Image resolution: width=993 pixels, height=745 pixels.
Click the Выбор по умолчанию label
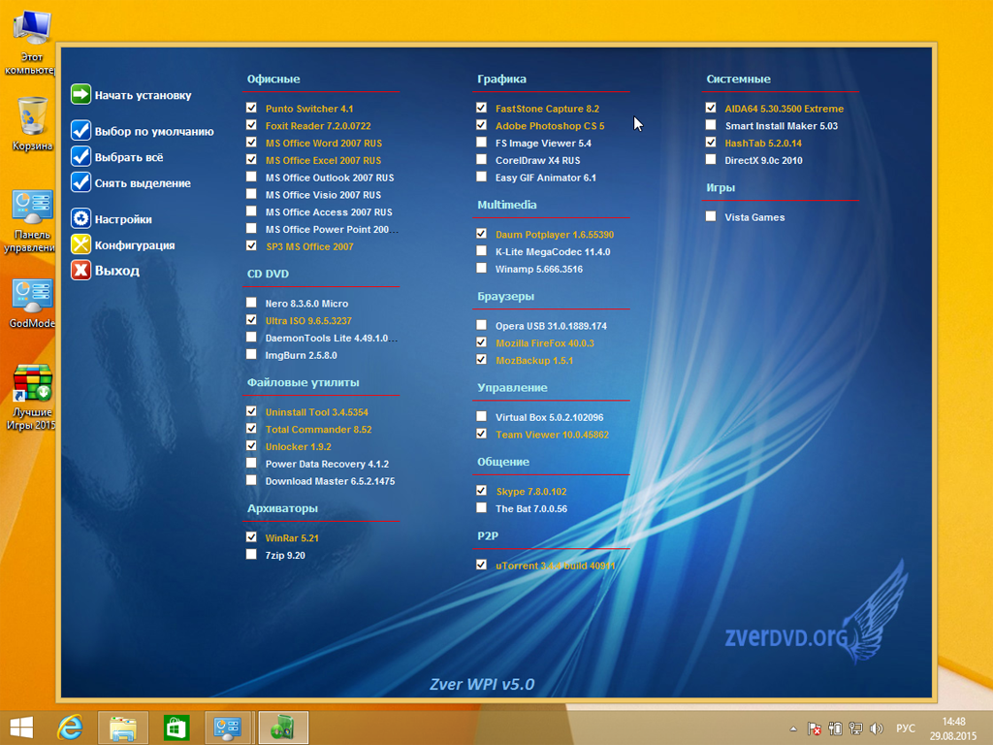click(154, 131)
